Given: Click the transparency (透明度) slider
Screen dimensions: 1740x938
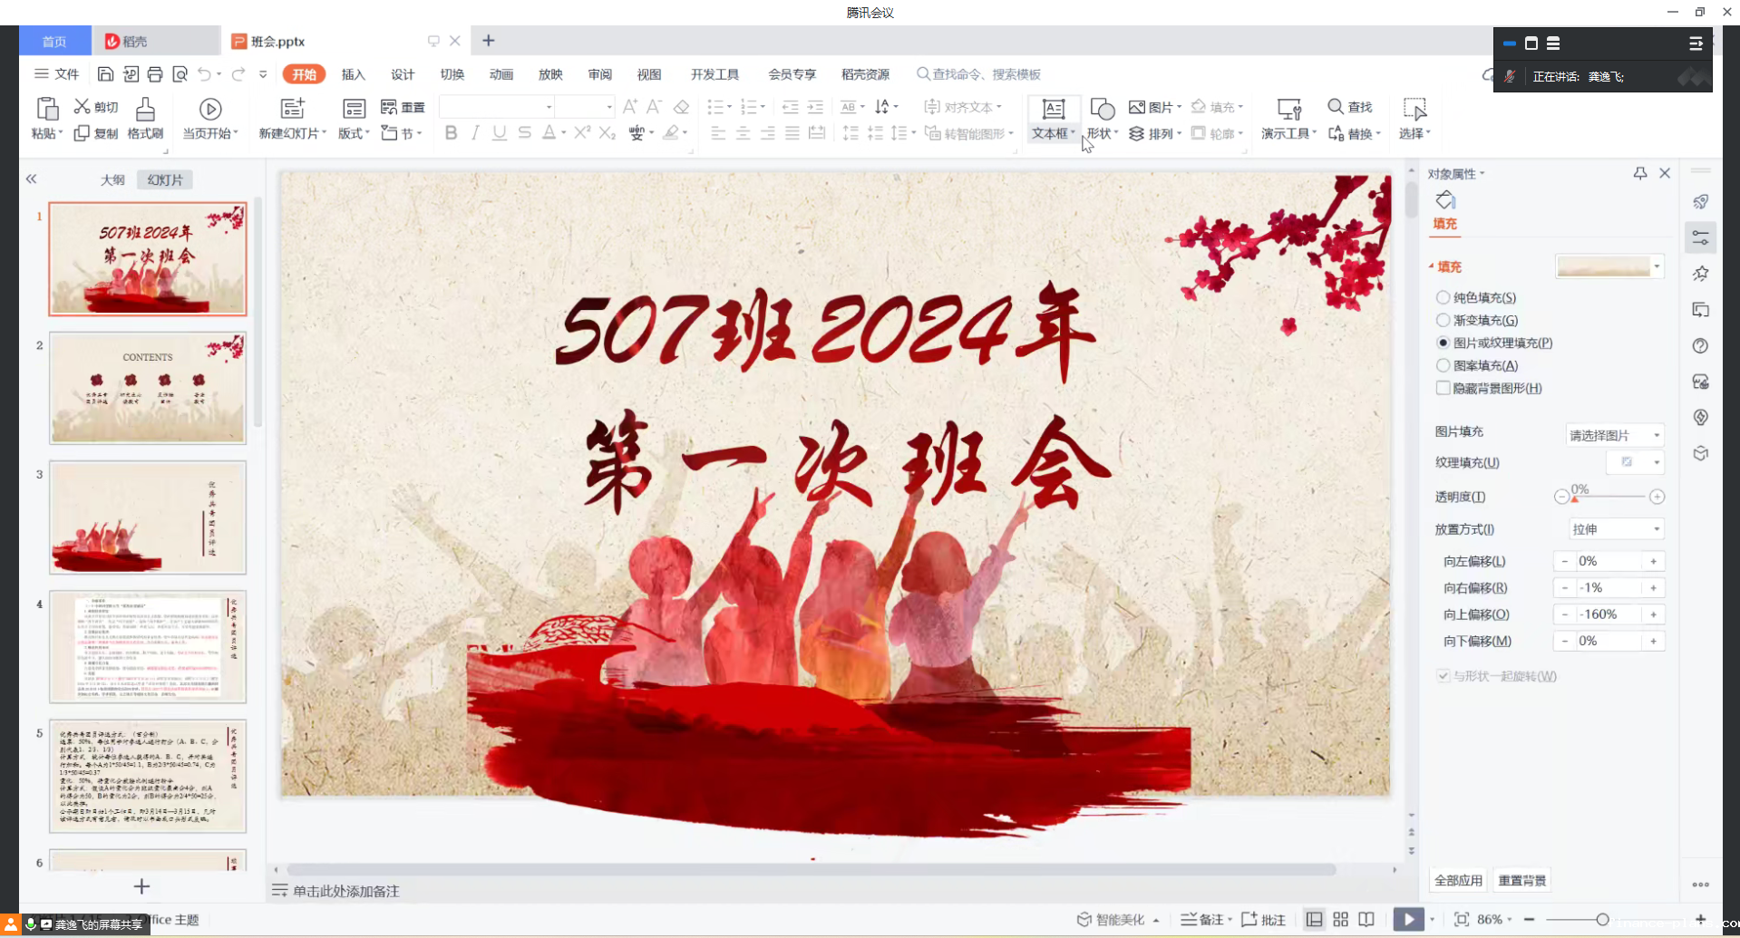Looking at the screenshot, I should point(1609,497).
